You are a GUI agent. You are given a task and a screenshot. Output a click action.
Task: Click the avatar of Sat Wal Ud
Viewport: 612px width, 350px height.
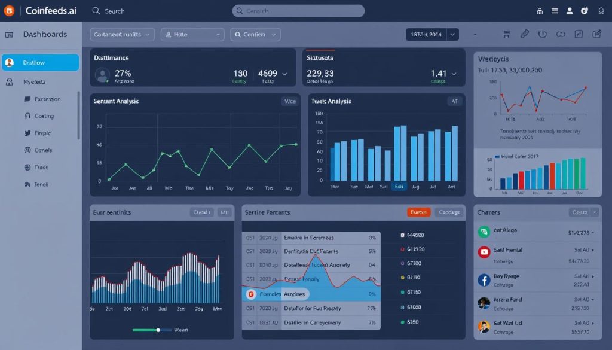coord(484,327)
